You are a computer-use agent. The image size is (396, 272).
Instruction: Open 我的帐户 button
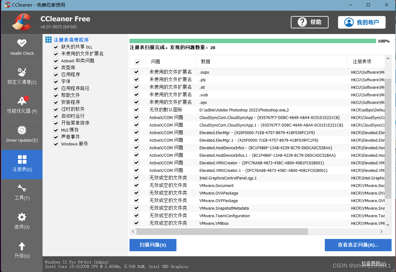(362, 22)
